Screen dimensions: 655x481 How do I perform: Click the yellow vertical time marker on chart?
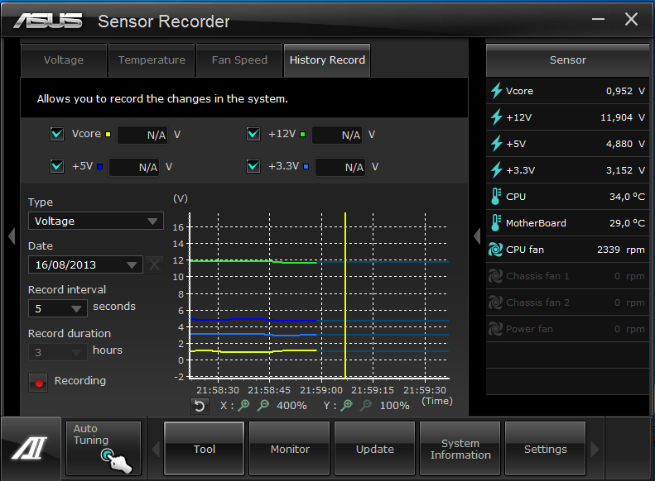[345, 296]
